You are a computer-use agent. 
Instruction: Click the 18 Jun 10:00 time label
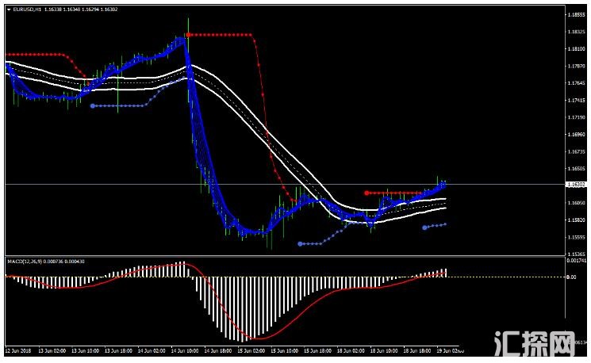[x=384, y=350]
